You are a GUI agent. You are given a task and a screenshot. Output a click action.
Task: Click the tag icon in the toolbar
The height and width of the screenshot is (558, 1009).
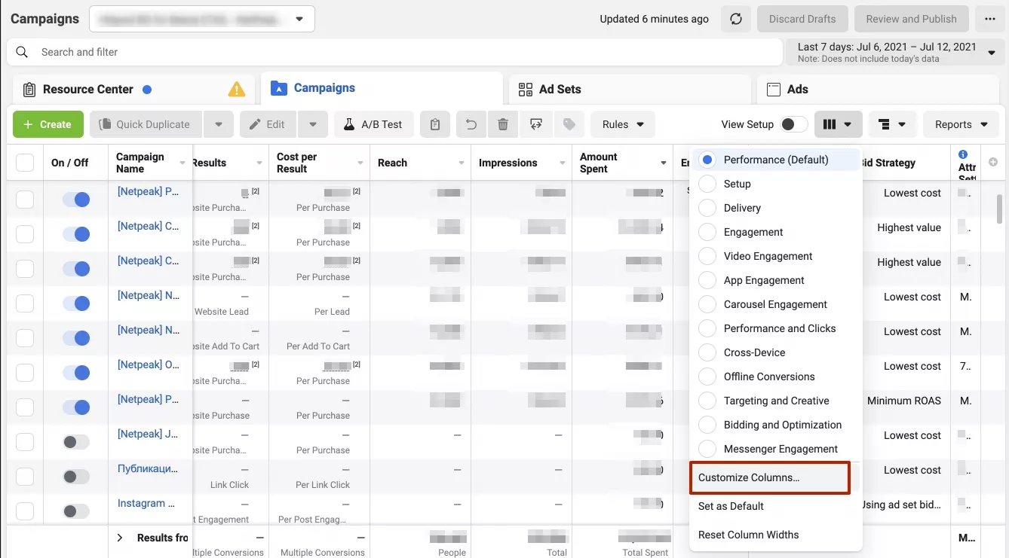569,124
